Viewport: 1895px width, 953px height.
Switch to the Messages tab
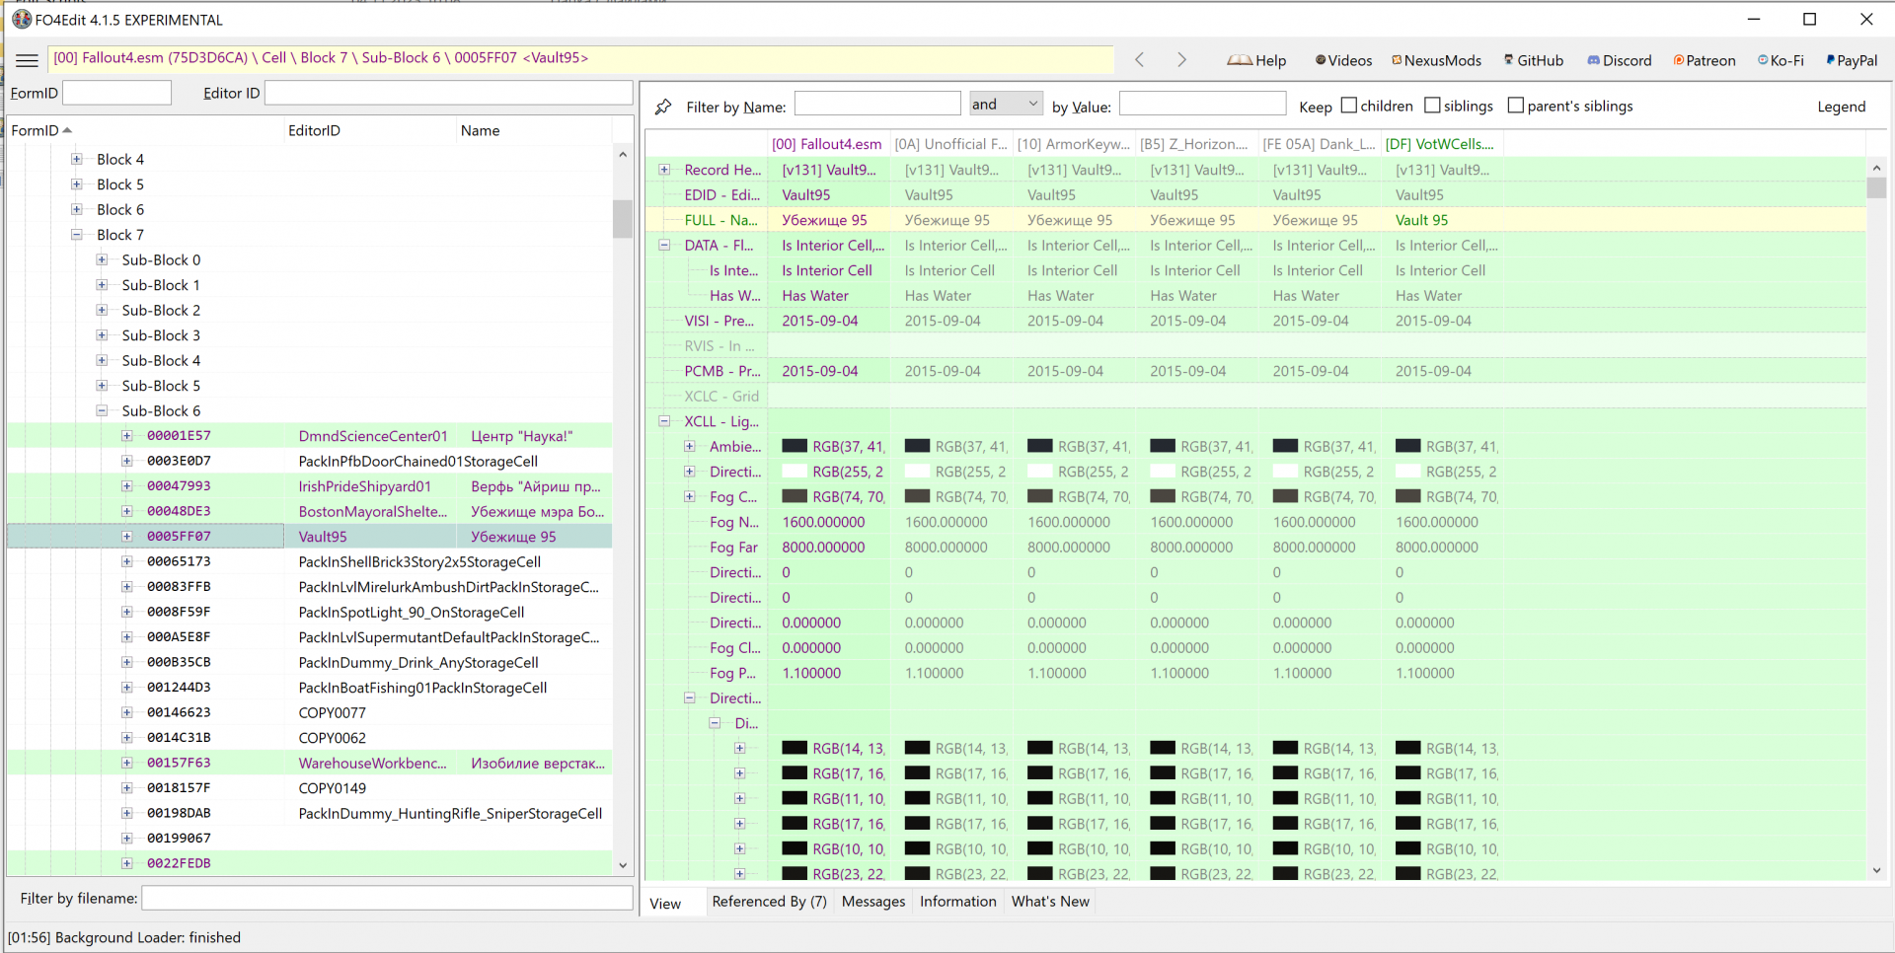872,902
